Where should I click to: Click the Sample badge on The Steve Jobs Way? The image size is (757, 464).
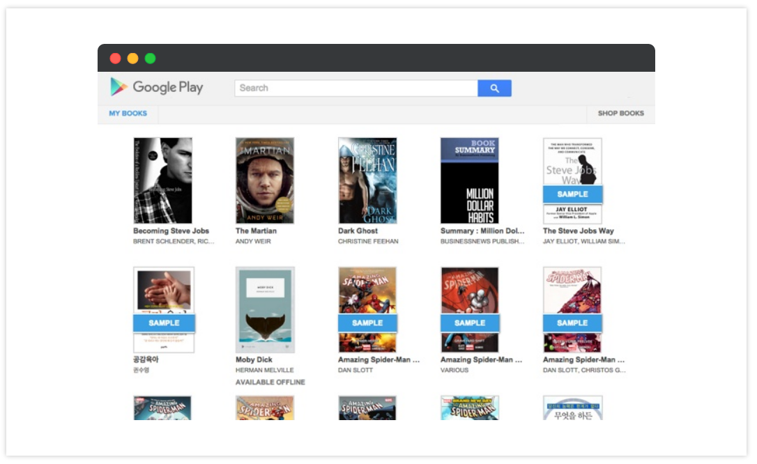tap(572, 194)
